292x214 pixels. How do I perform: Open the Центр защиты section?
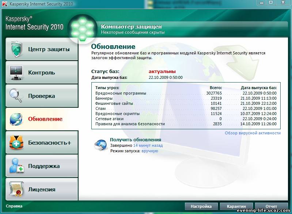[x=42, y=49]
